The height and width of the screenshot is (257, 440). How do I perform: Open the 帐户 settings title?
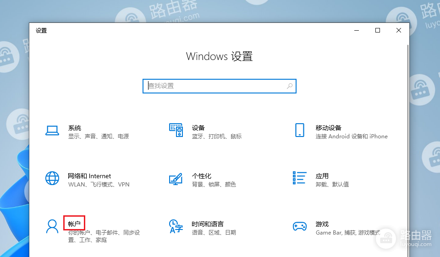(x=74, y=224)
